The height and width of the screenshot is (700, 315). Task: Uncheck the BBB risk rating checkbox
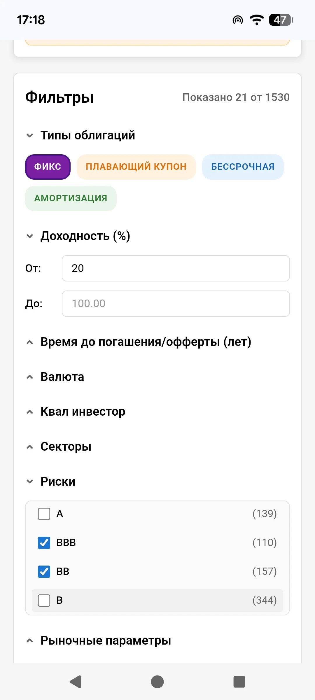coord(44,542)
